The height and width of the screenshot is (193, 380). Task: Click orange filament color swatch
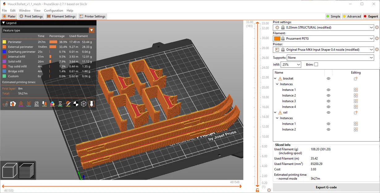(x=277, y=39)
